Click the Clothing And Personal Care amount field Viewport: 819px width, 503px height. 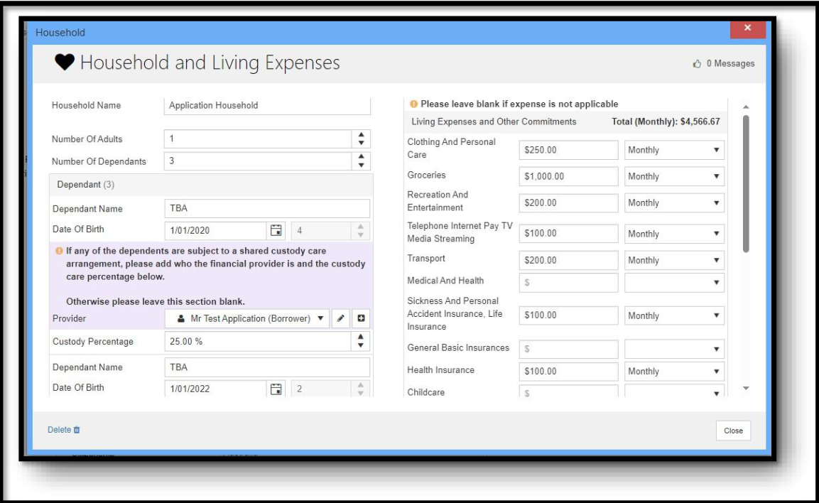coord(568,151)
